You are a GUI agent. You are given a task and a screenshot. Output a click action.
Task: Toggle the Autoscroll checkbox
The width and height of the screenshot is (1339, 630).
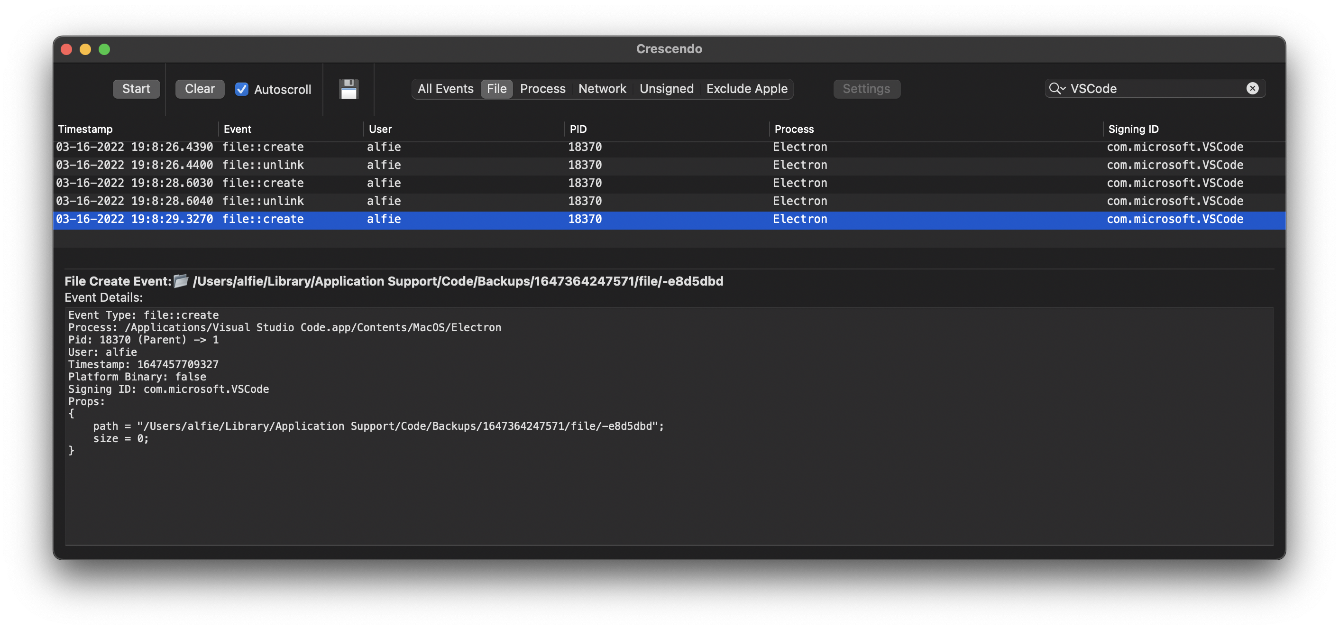(x=242, y=89)
